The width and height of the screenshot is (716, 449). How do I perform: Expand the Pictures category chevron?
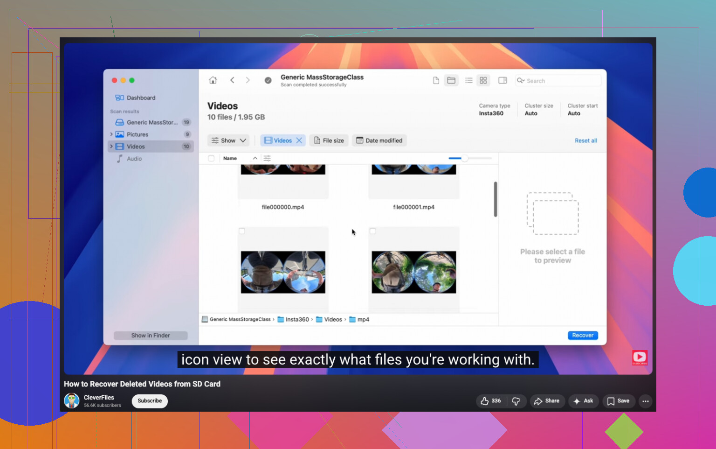coord(111,134)
